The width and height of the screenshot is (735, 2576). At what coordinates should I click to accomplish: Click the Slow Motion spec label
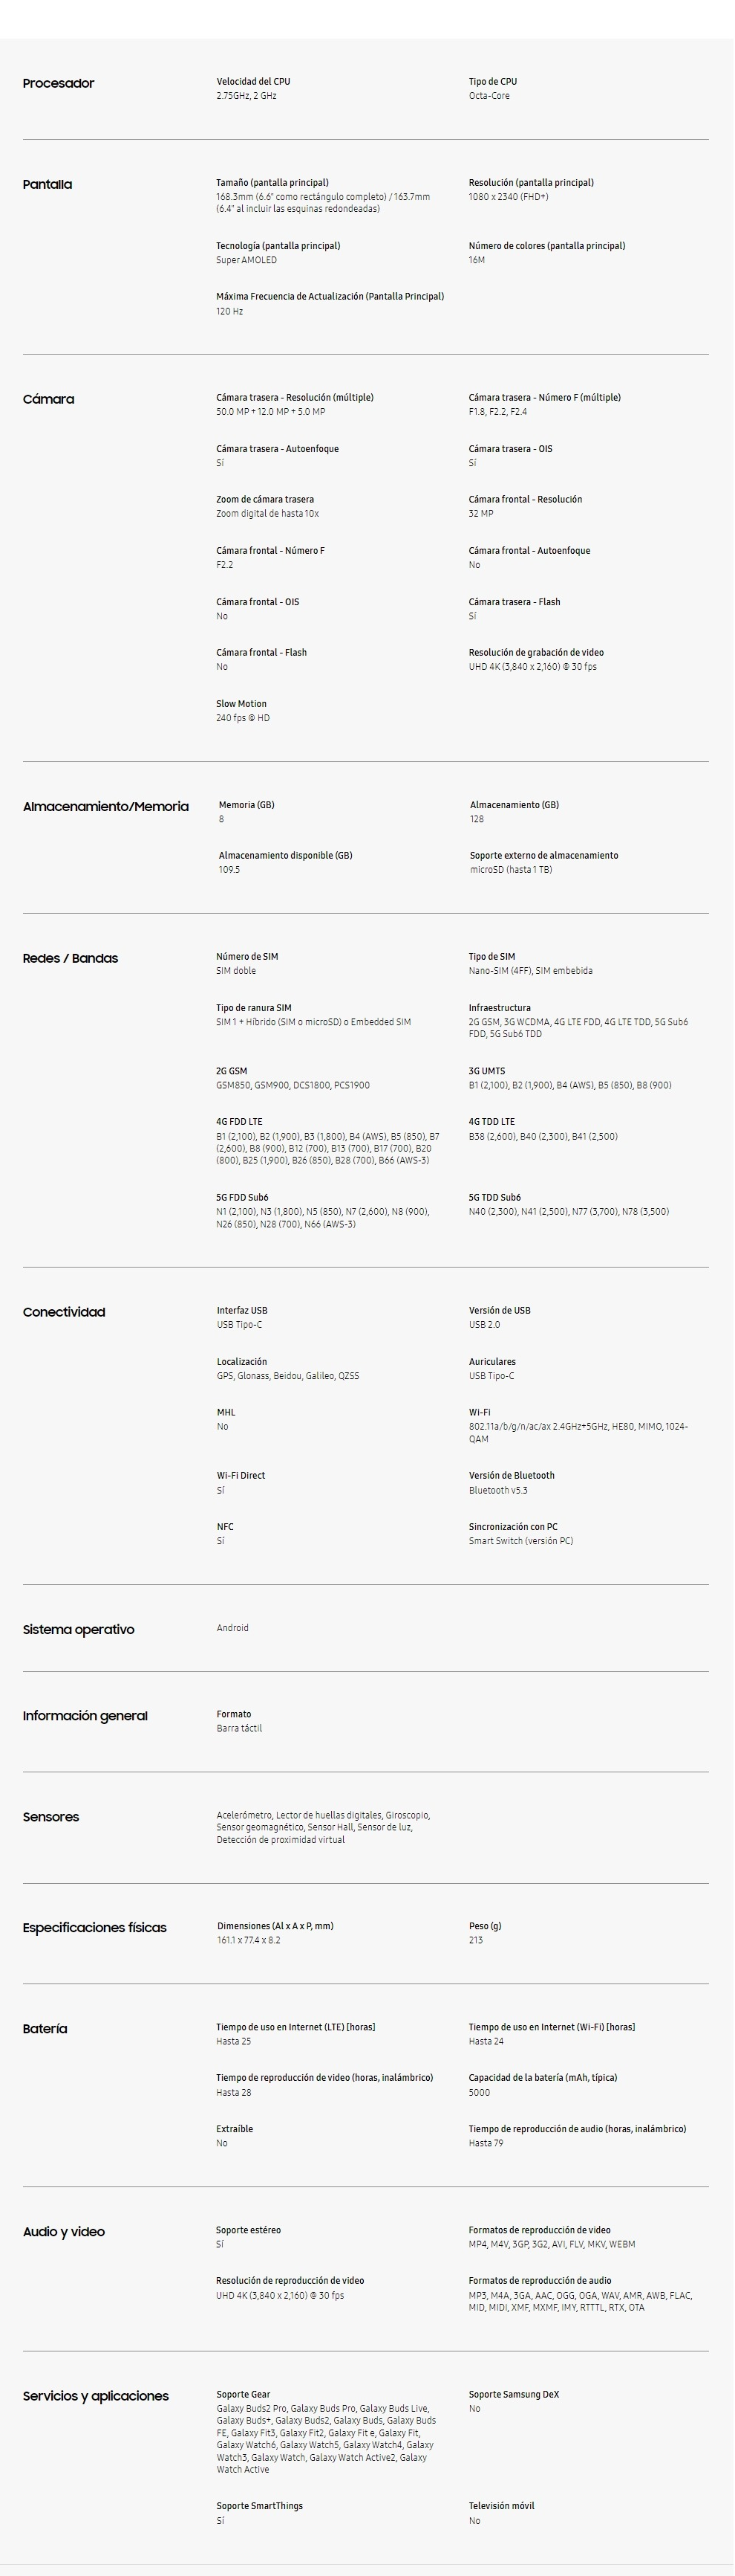pos(241,704)
